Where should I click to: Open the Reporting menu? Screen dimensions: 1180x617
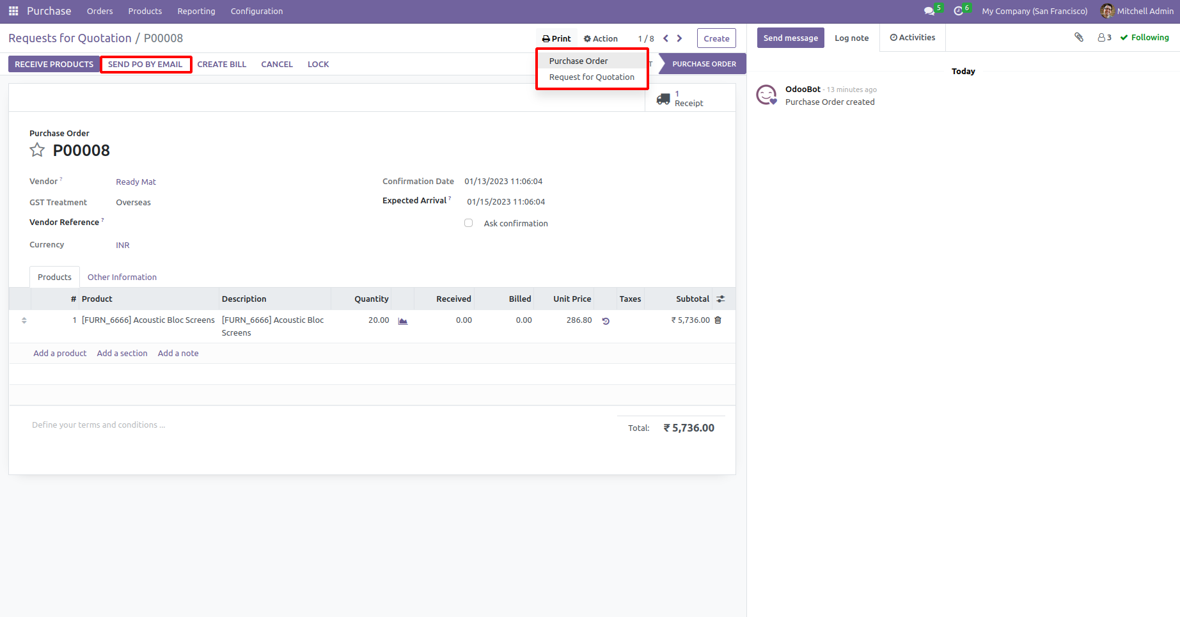pyautogui.click(x=196, y=11)
